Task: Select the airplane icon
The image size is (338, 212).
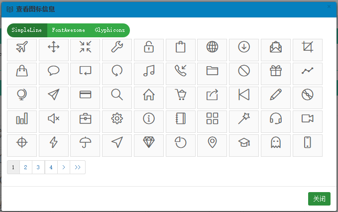Action: coord(22,47)
